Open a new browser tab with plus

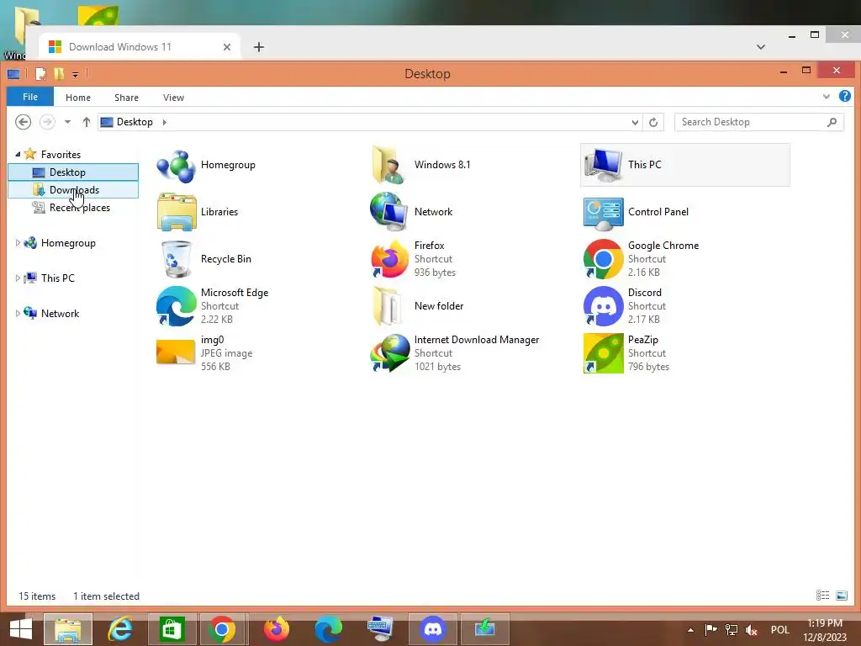[x=259, y=47]
